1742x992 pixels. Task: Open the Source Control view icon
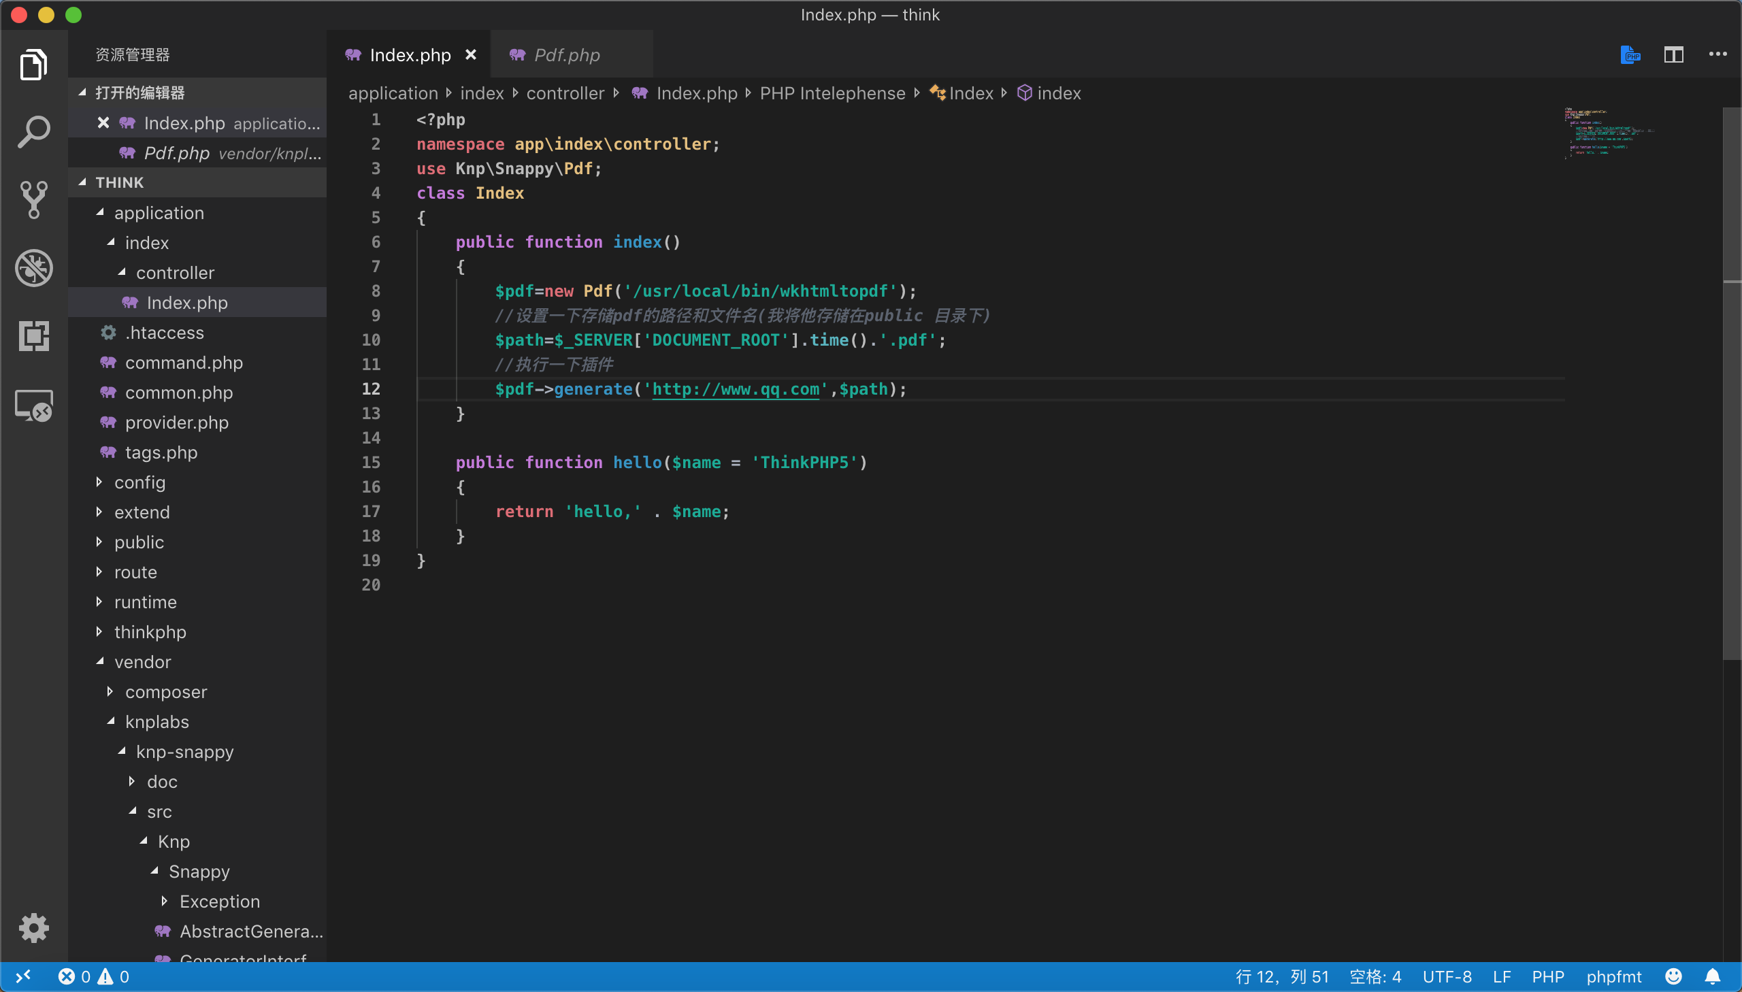[33, 199]
